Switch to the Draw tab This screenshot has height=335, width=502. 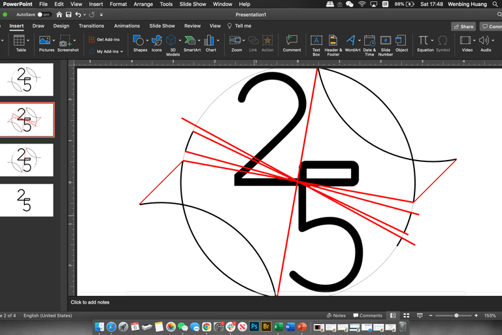click(39, 26)
